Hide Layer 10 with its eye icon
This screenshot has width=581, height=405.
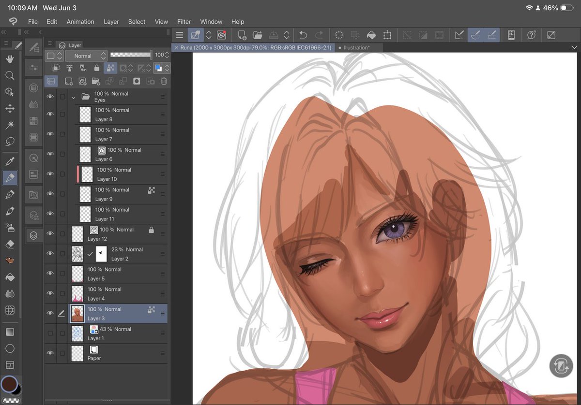pyautogui.click(x=50, y=174)
